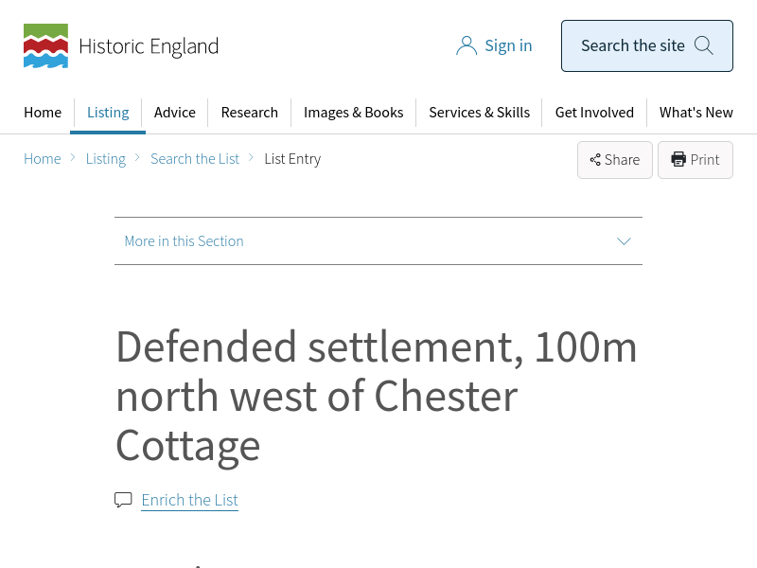The image size is (757, 568).
Task: Click the Sign in link
Action: (508, 45)
